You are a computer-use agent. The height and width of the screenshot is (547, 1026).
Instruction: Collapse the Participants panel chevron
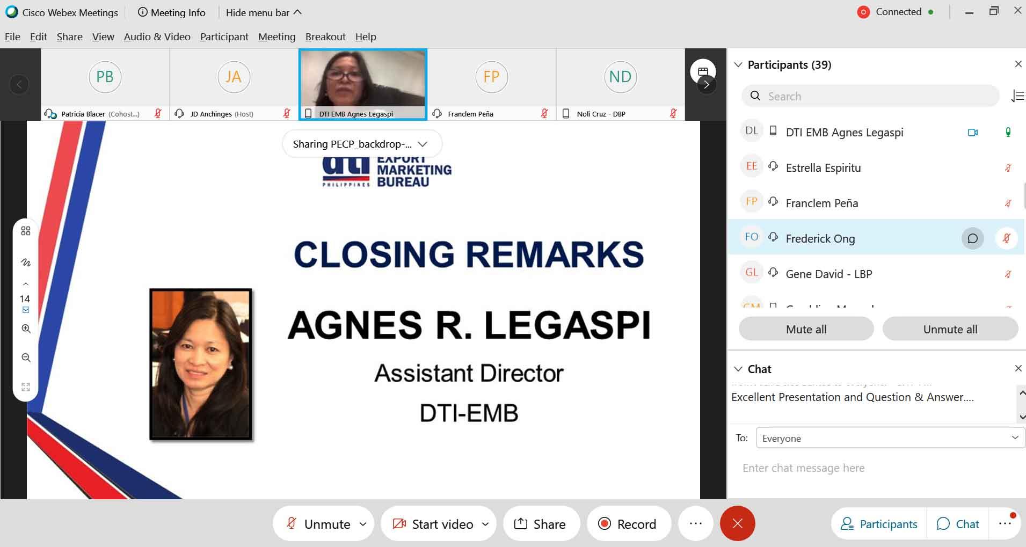coord(738,64)
